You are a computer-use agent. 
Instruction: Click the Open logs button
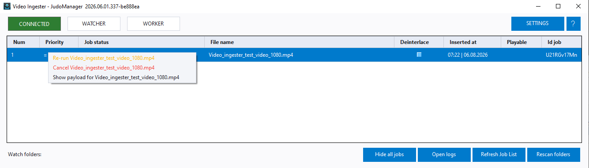[x=444, y=154]
